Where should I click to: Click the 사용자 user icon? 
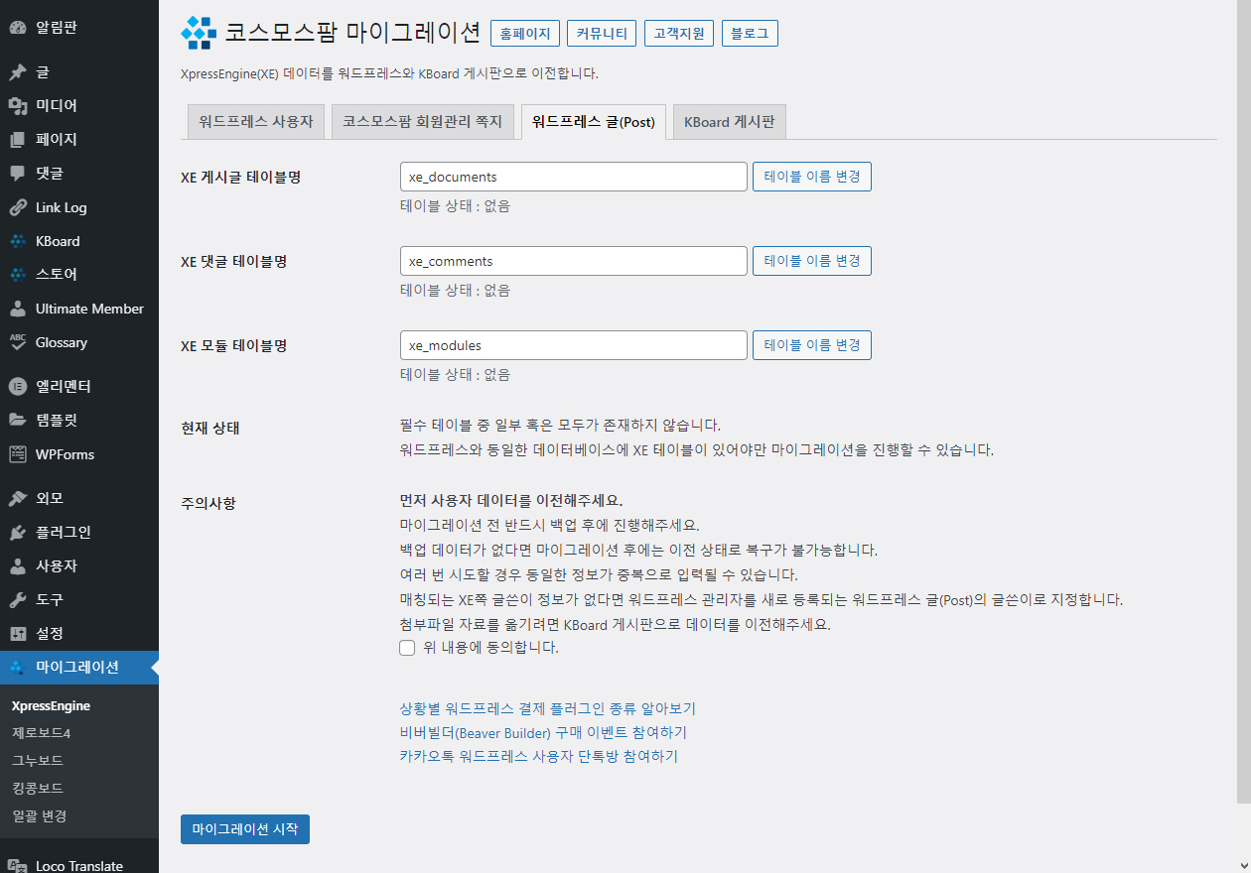click(x=18, y=565)
